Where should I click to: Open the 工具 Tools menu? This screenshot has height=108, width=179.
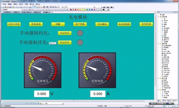(x=26, y=4)
